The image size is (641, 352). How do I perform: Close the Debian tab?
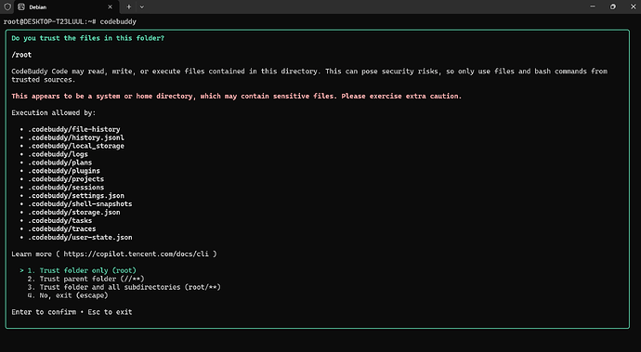pyautogui.click(x=110, y=7)
